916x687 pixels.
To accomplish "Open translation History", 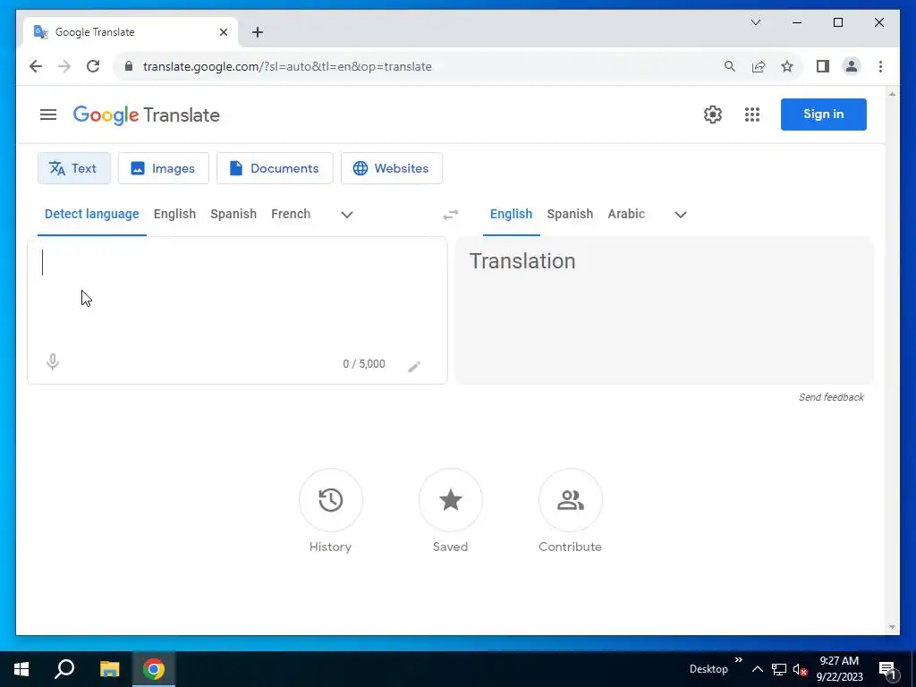I will tap(331, 500).
